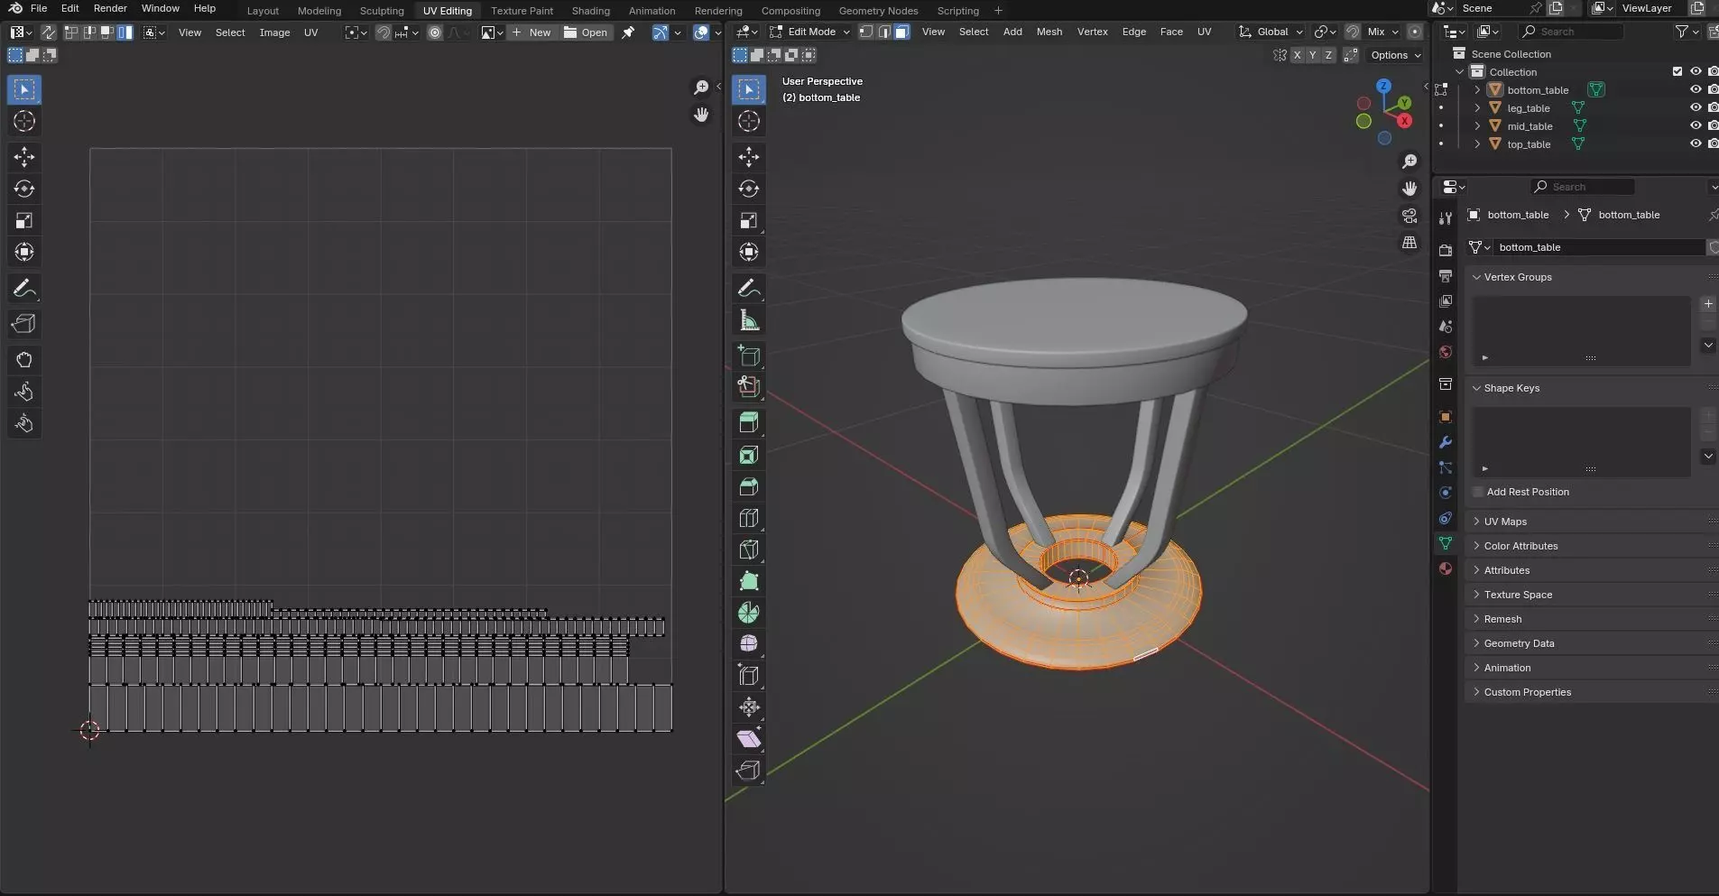
Task: Enable the Add Rest Position checkbox
Action: tap(1478, 492)
